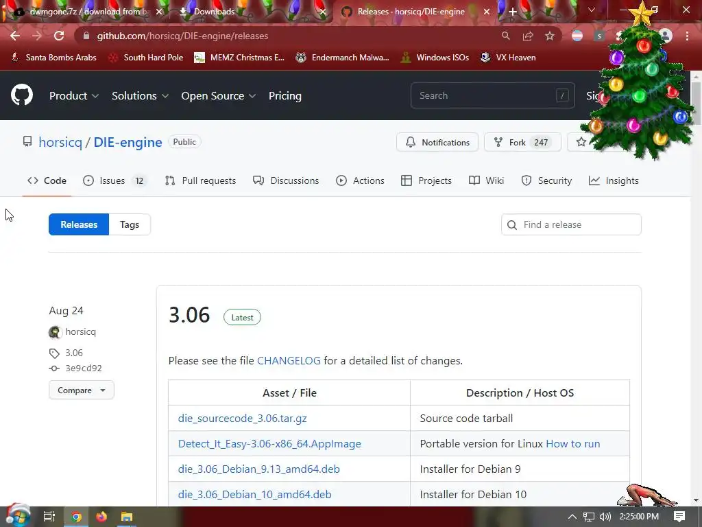The height and width of the screenshot is (527, 702).
Task: Open Endermanch Malware bookmark
Action: tap(343, 58)
